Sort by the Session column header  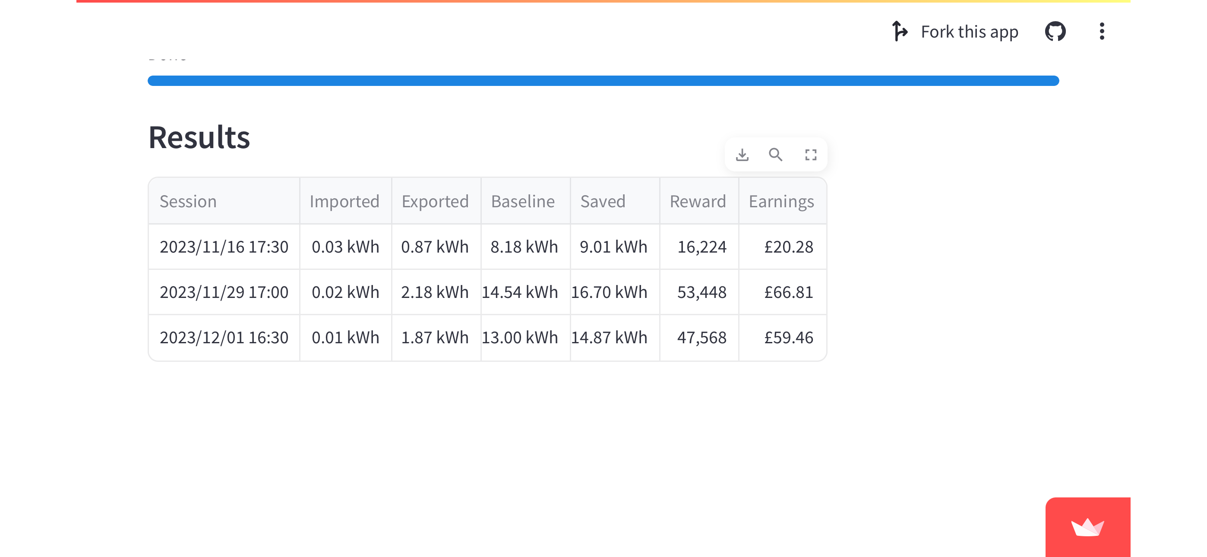click(x=224, y=201)
